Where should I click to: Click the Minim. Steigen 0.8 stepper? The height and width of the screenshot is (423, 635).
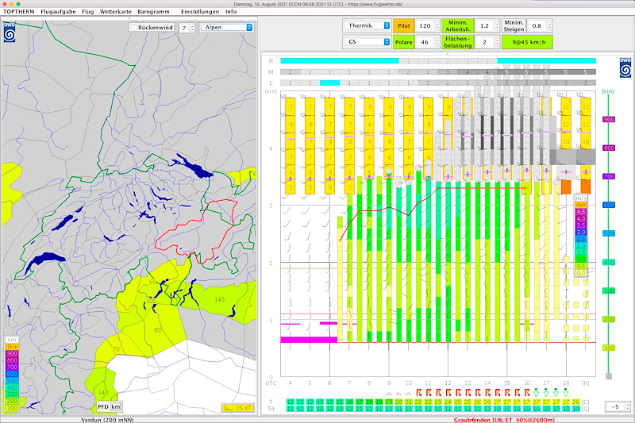coord(549,25)
